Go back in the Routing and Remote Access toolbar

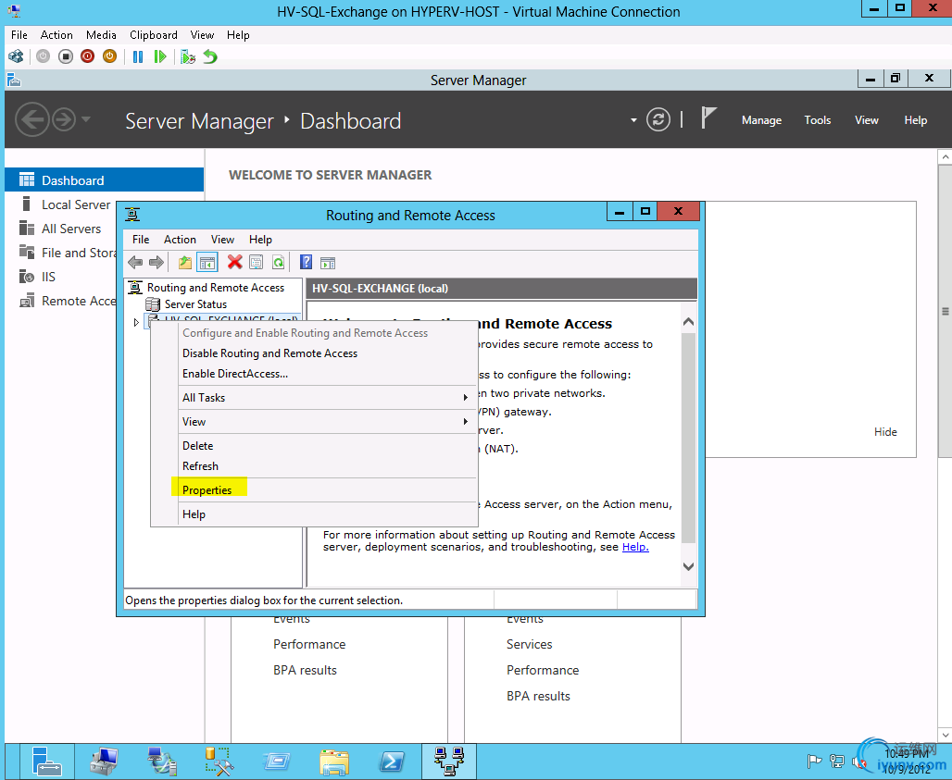pyautogui.click(x=135, y=263)
